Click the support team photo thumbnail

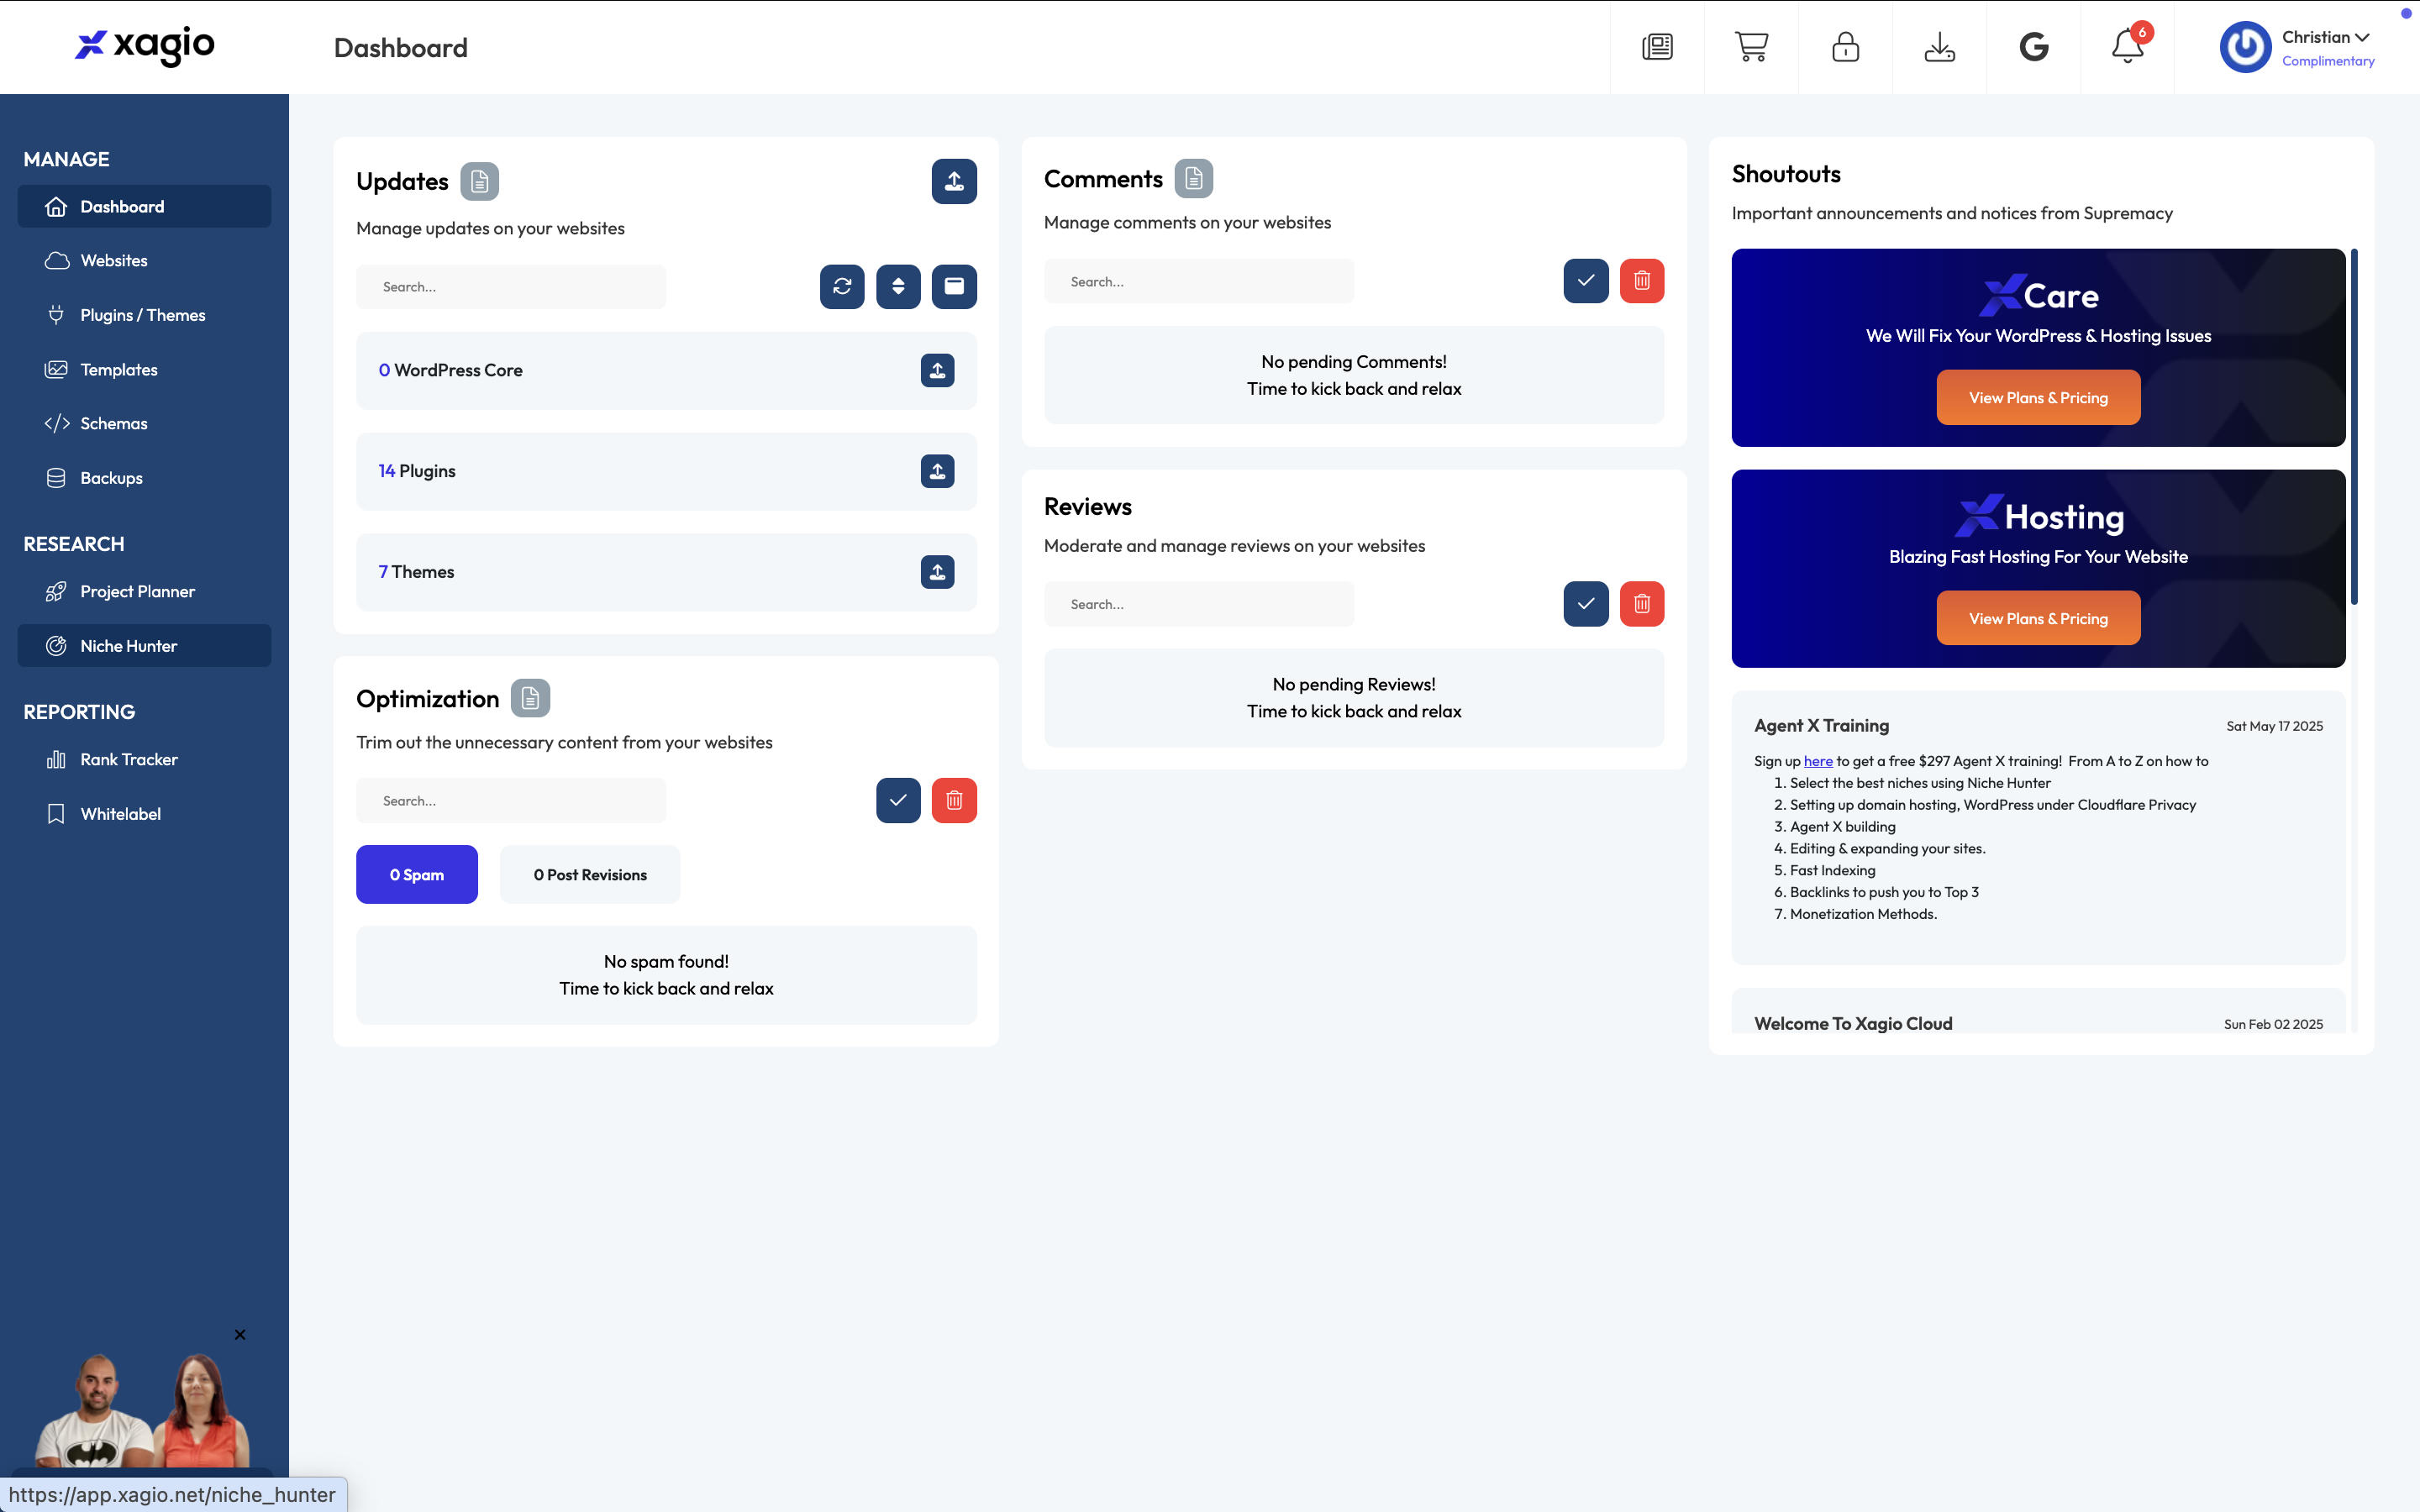(x=144, y=1410)
